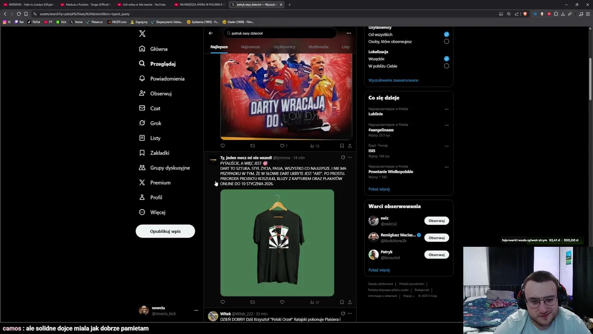This screenshot has width=593, height=334.
Task: Open the black t-shirt image
Action: tap(277, 243)
